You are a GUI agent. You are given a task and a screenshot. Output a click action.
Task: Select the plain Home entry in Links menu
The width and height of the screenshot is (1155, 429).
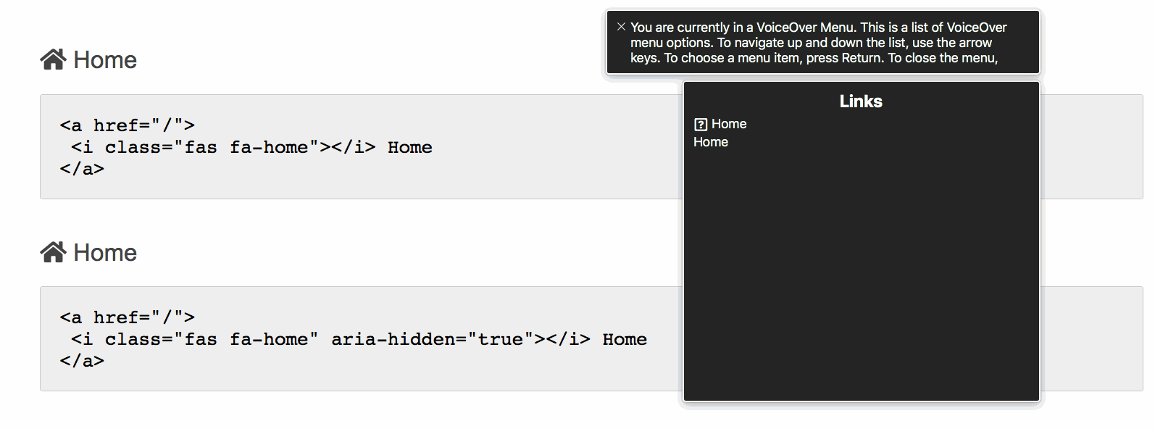pyautogui.click(x=710, y=142)
